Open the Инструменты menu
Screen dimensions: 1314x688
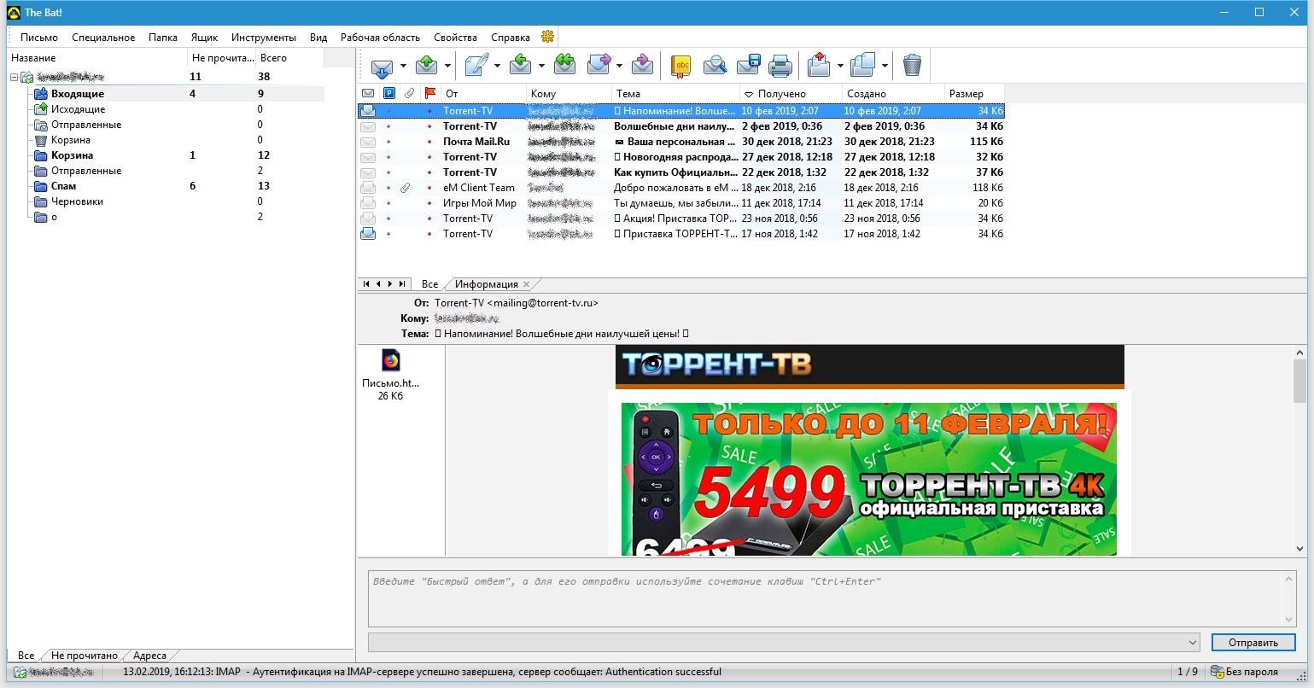click(x=264, y=38)
